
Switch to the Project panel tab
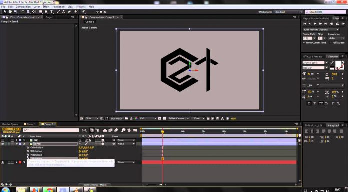coord(49,17)
